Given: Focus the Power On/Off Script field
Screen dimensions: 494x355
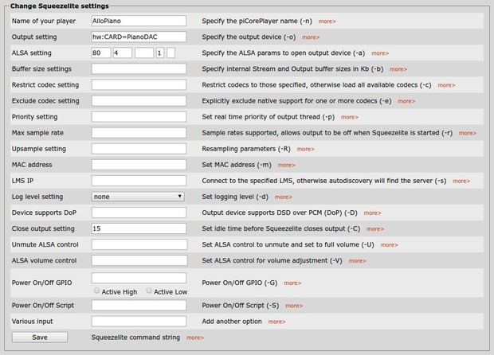Looking at the screenshot, I should (139, 306).
